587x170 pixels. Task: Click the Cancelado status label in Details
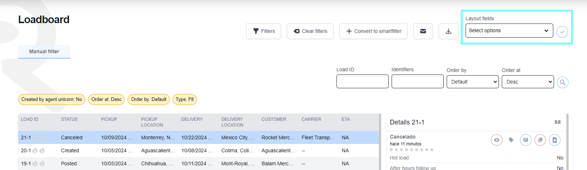(x=402, y=137)
